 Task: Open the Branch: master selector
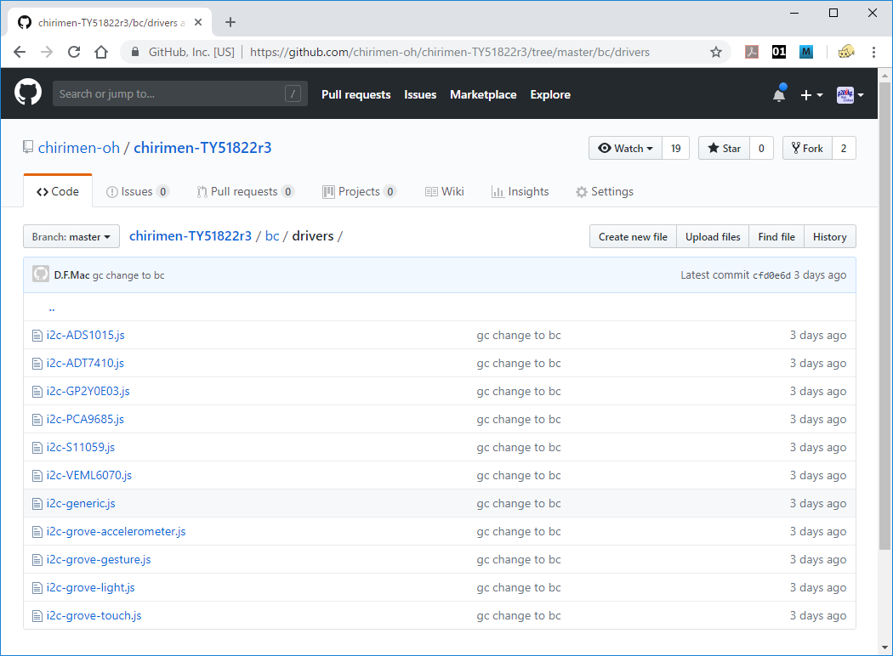point(71,236)
